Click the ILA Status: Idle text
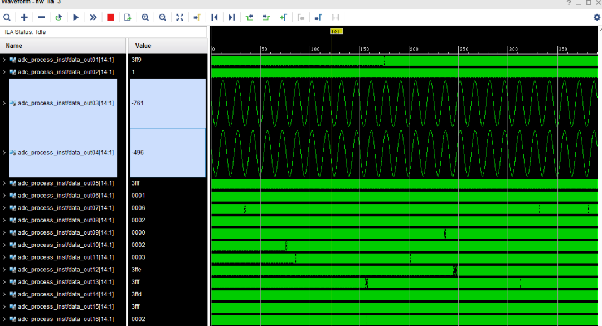This screenshot has height=326, width=602. [25, 32]
